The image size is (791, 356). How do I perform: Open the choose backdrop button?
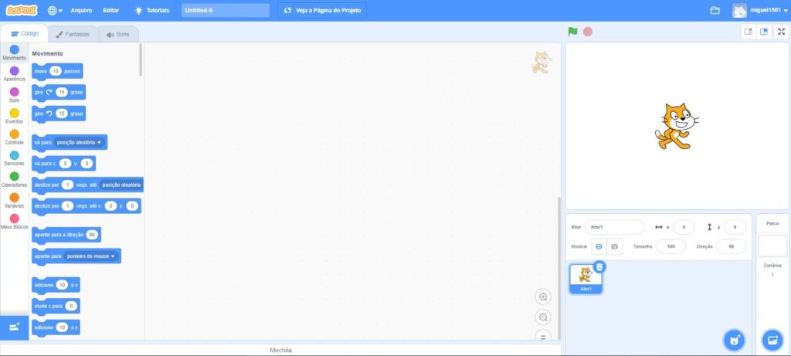(772, 339)
